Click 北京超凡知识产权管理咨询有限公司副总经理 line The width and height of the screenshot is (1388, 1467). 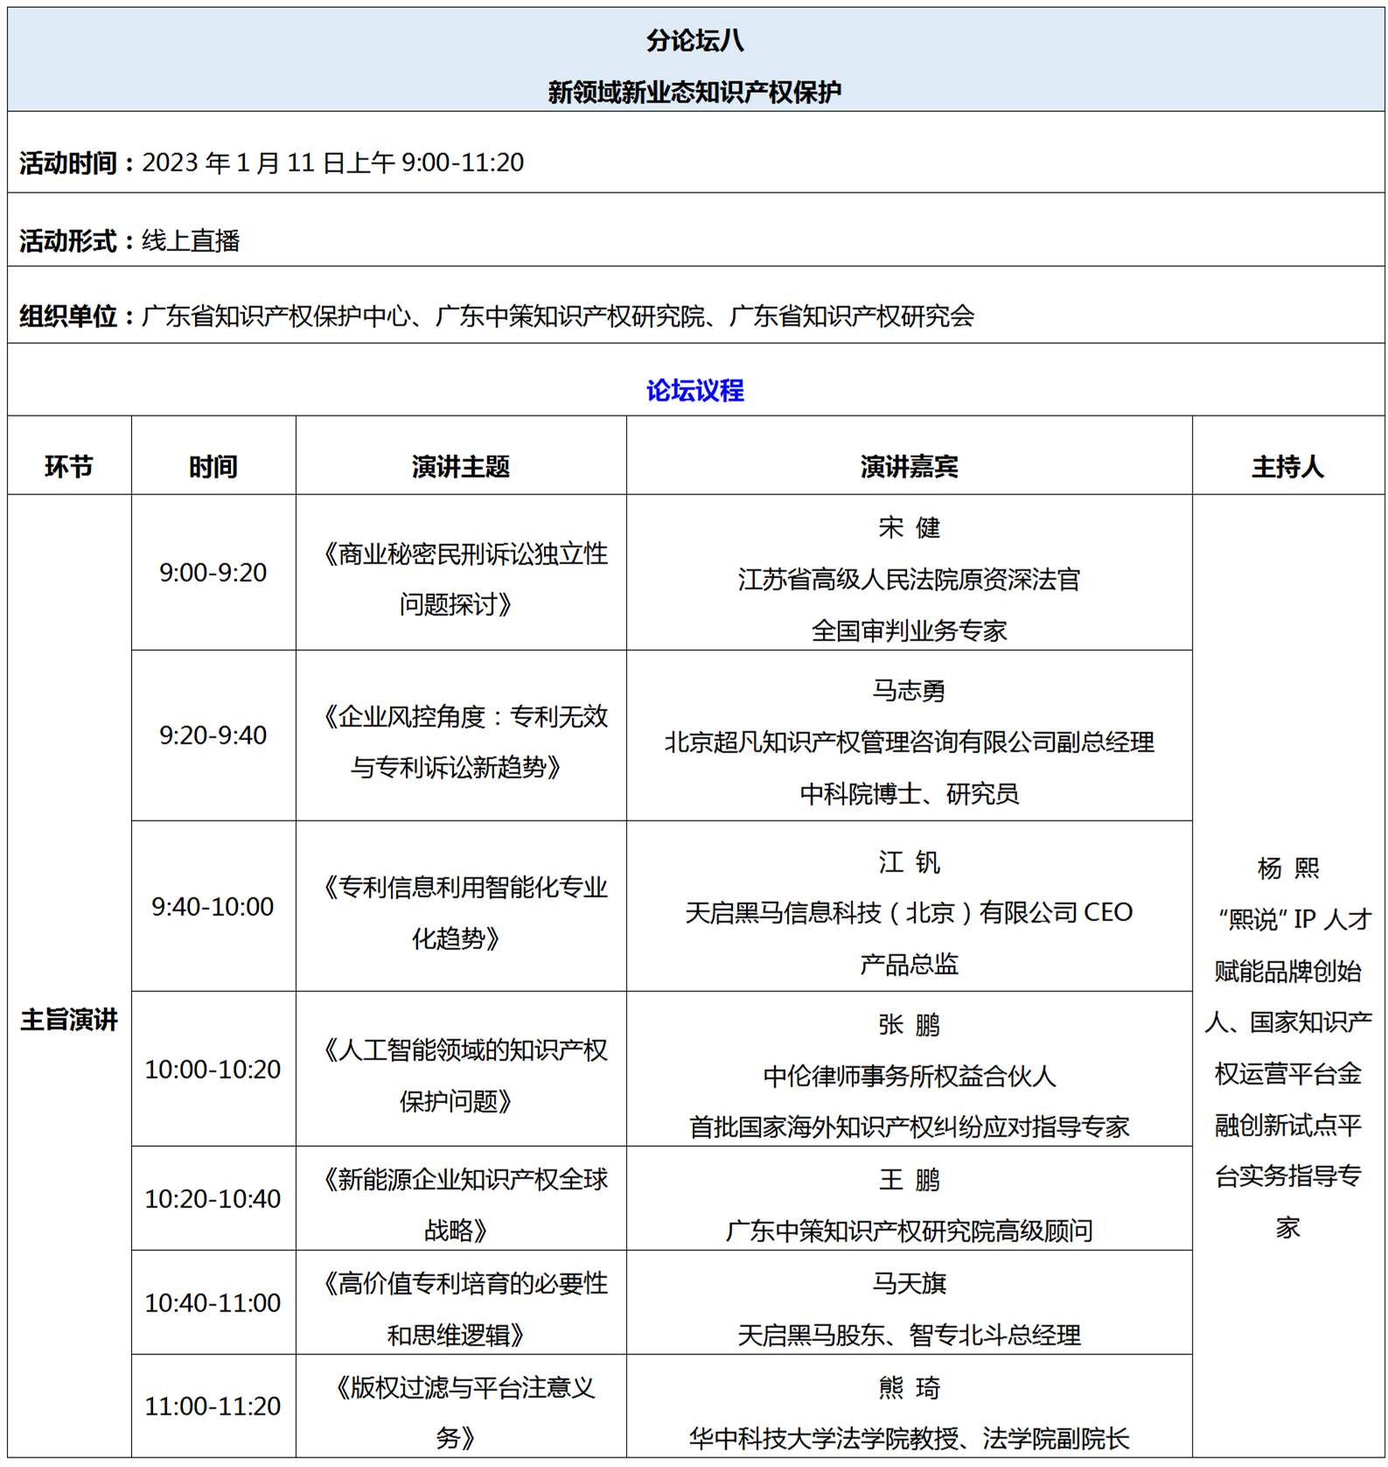pos(909,743)
